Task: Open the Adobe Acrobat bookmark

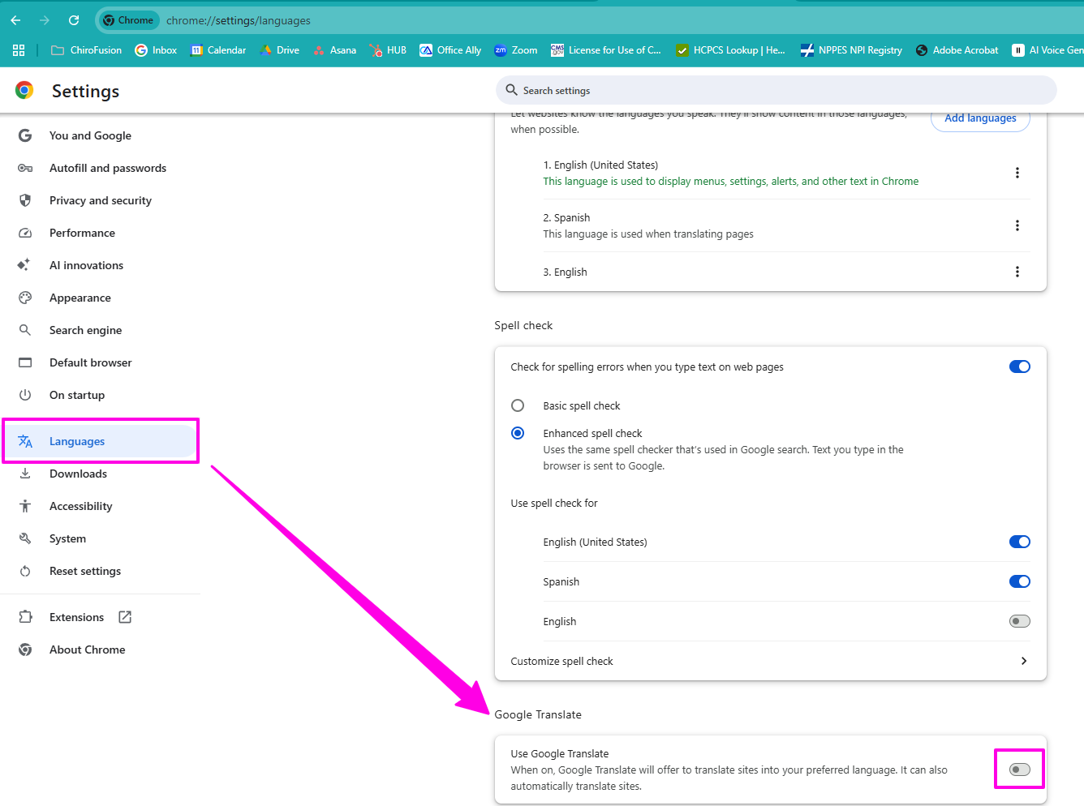Action: click(x=957, y=50)
